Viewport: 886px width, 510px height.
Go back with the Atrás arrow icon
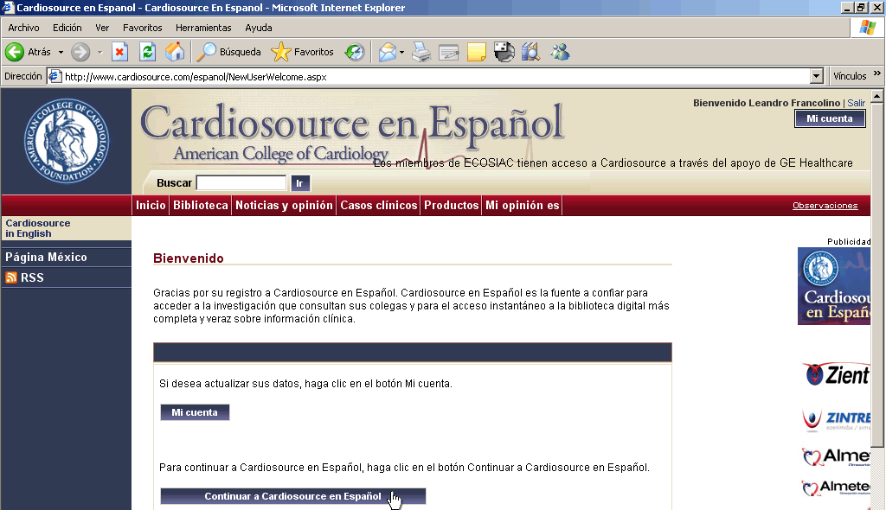coord(15,52)
